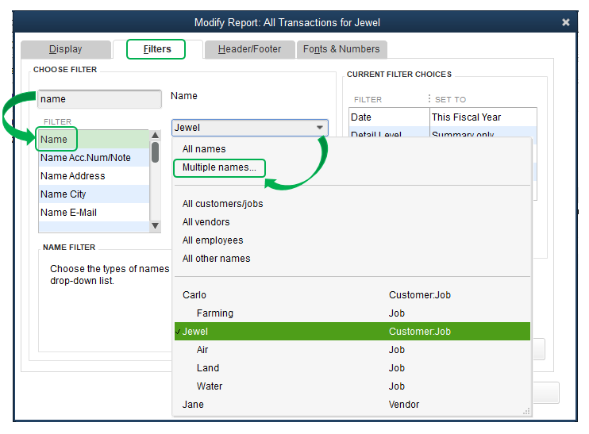589x434 pixels.
Task: Choose the Name Address filter
Action: (x=72, y=176)
